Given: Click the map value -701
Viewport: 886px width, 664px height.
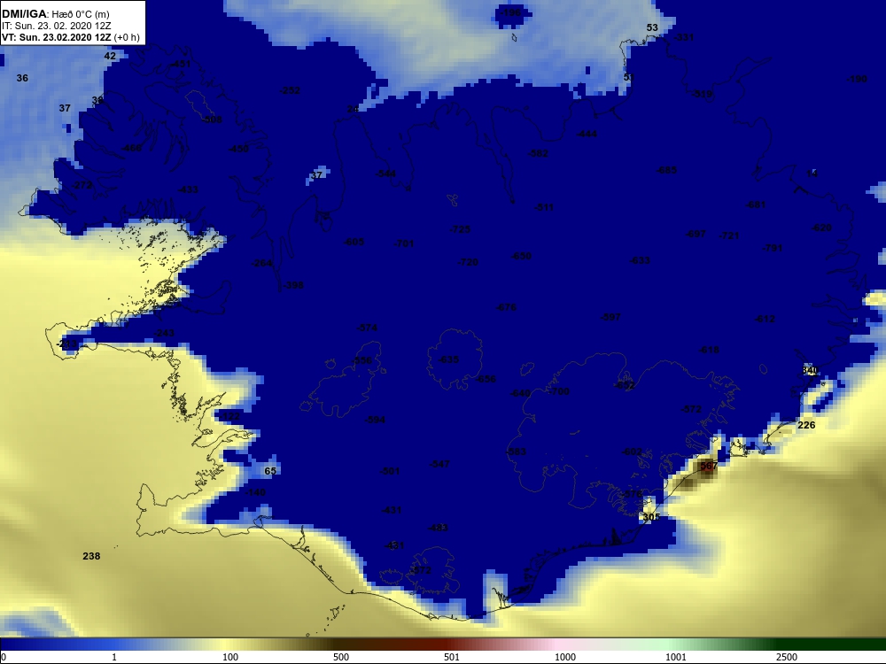Looking at the screenshot, I should (403, 243).
